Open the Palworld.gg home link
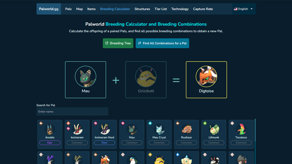Viewport: 292px width, 164px height. (x=48, y=9)
